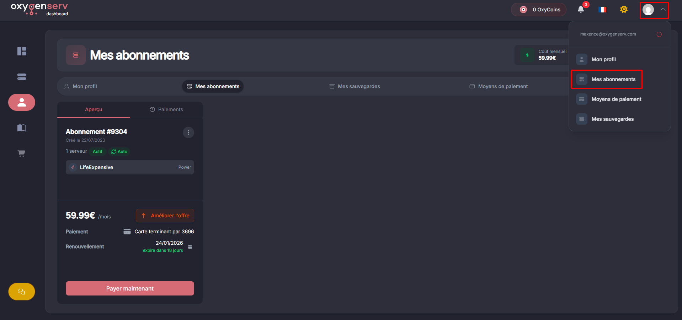
Task: Open the servers icon in sidebar
Action: pos(22,77)
